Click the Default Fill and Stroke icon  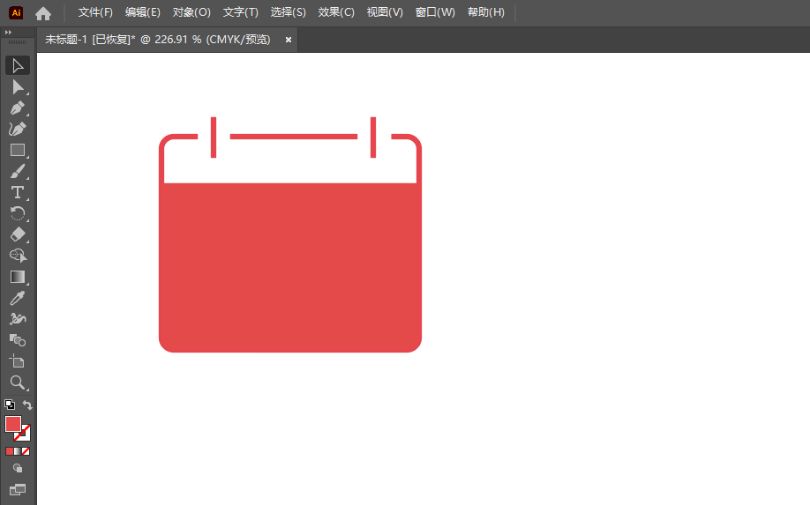(x=10, y=405)
